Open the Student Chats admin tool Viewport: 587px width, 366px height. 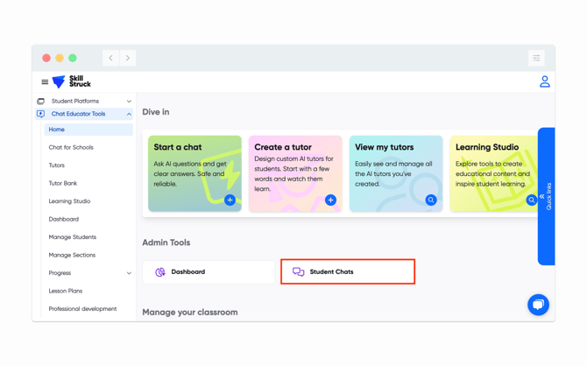[348, 271]
